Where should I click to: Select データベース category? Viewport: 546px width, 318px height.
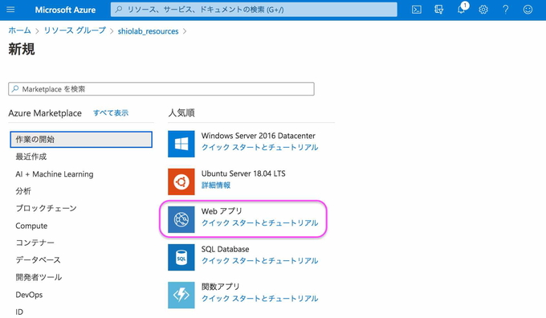point(38,260)
